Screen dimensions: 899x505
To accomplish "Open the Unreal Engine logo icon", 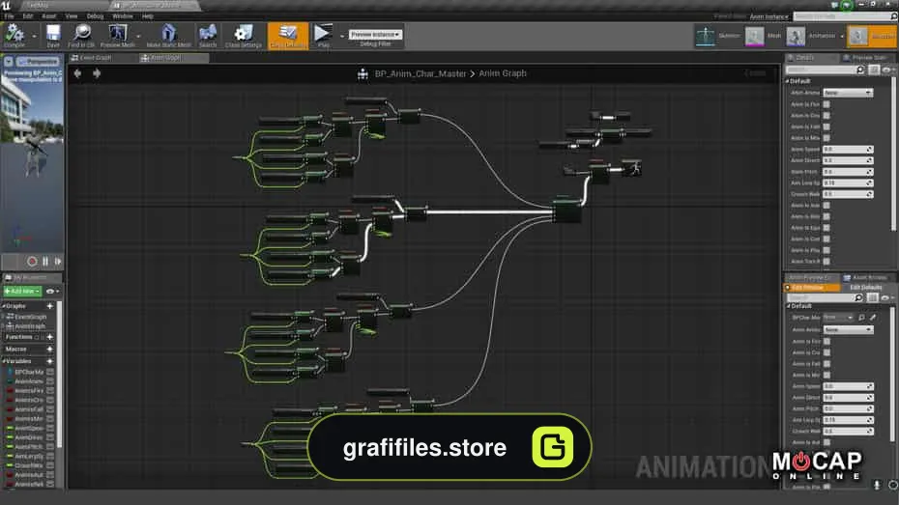I will click(x=6, y=5).
